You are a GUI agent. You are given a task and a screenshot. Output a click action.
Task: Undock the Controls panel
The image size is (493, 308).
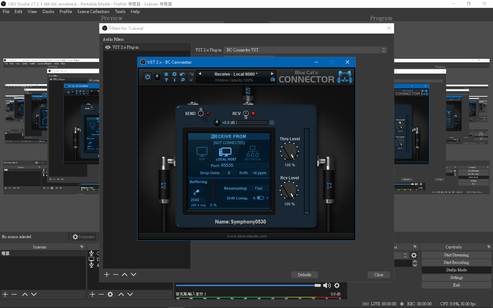tap(489, 247)
